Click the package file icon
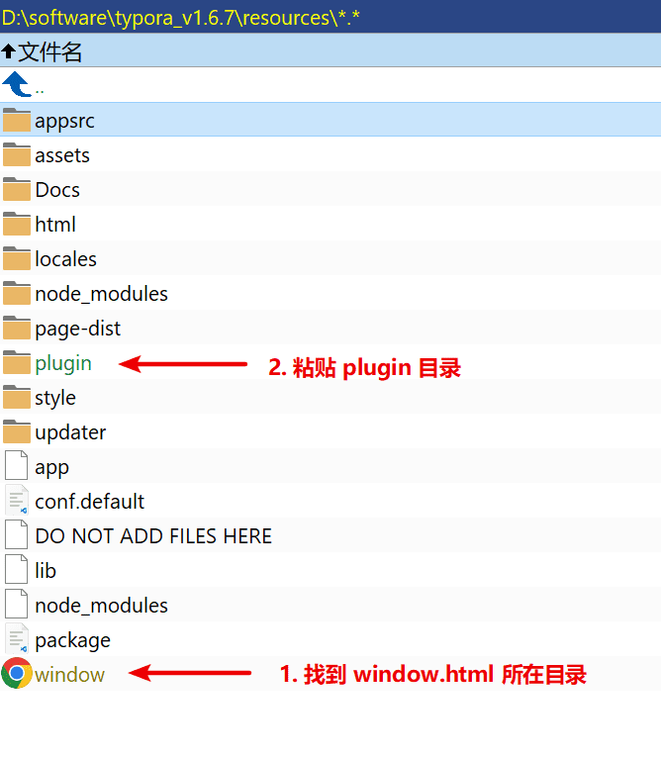661x759 pixels. tap(17, 638)
